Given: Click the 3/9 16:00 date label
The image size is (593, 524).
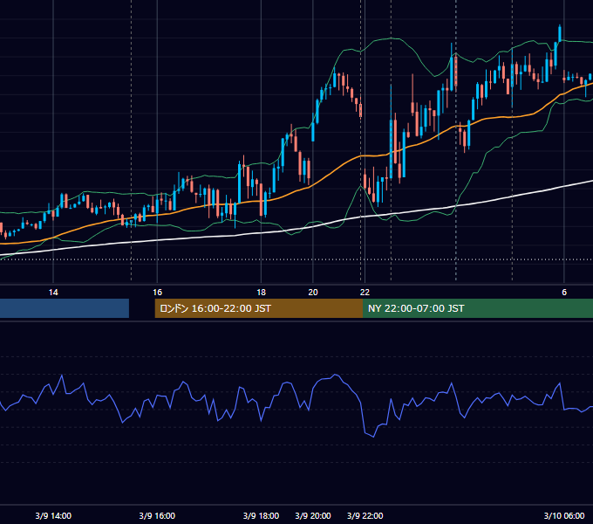Looking at the screenshot, I should click(x=157, y=515).
